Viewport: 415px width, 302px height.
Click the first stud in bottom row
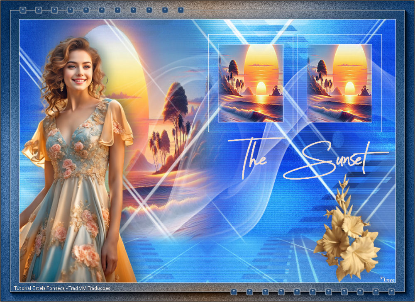coord(234,292)
